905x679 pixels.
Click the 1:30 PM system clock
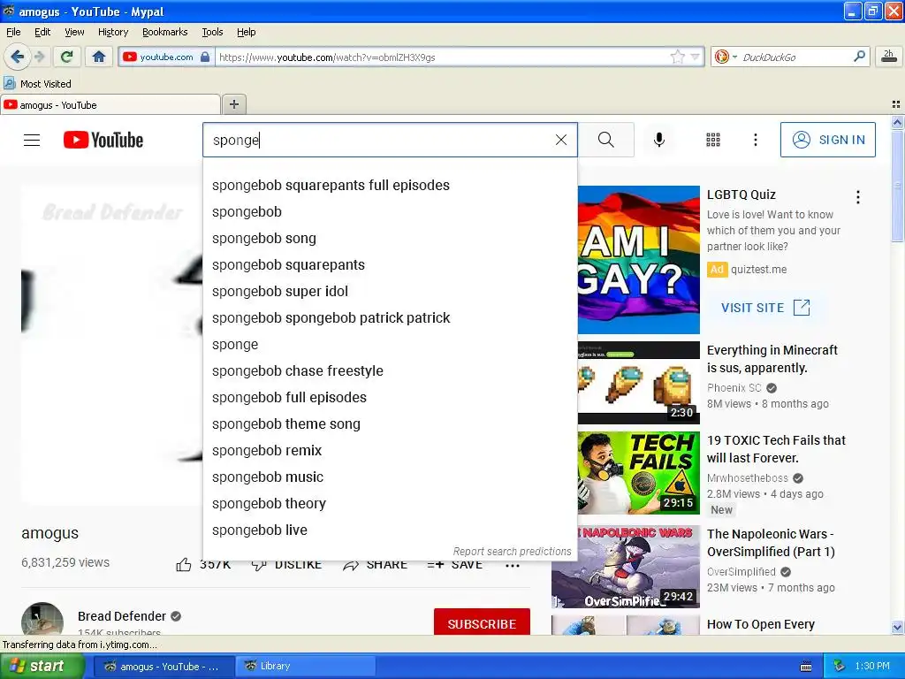coord(872,667)
